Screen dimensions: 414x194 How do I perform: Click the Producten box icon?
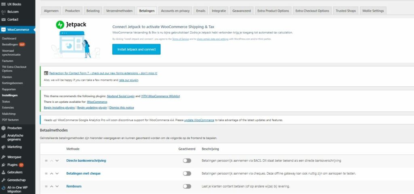3,128
